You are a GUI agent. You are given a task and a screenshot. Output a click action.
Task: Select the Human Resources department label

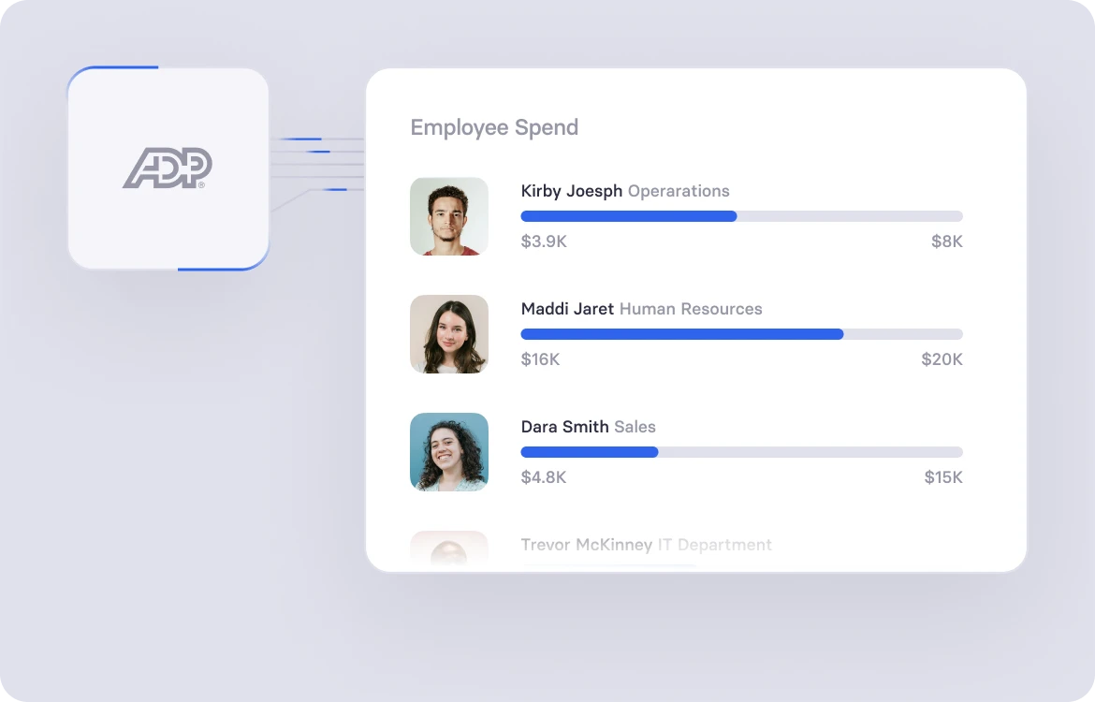691,309
